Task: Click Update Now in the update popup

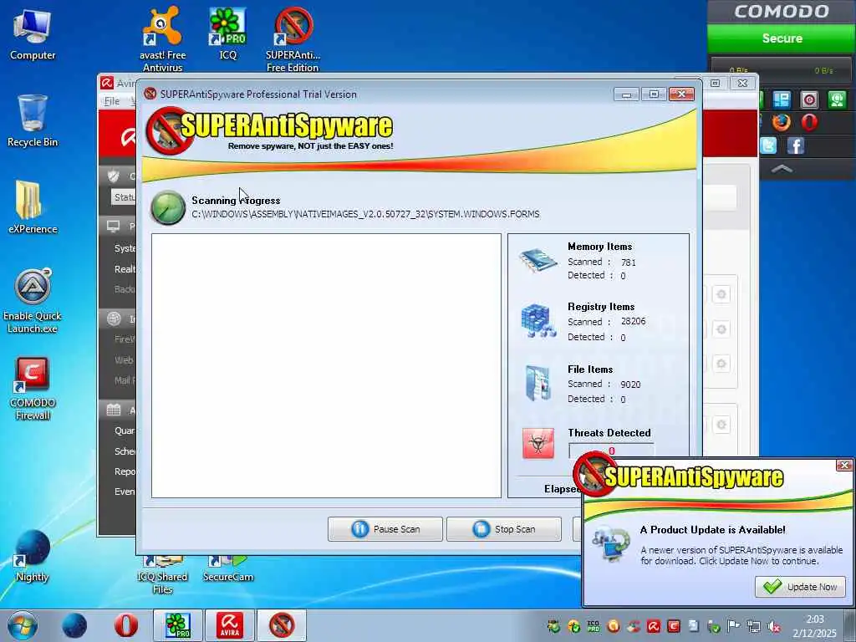Action: pyautogui.click(x=800, y=587)
